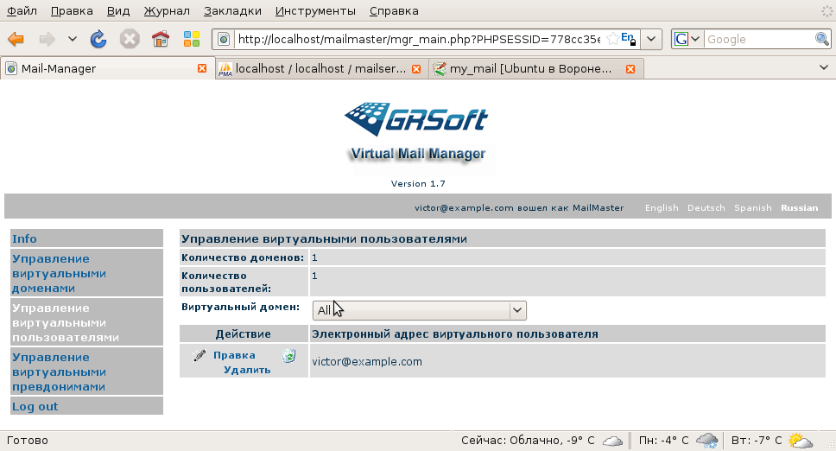Switch interface language to Deutsch
Image resolution: width=836 pixels, height=451 pixels.
(x=706, y=208)
